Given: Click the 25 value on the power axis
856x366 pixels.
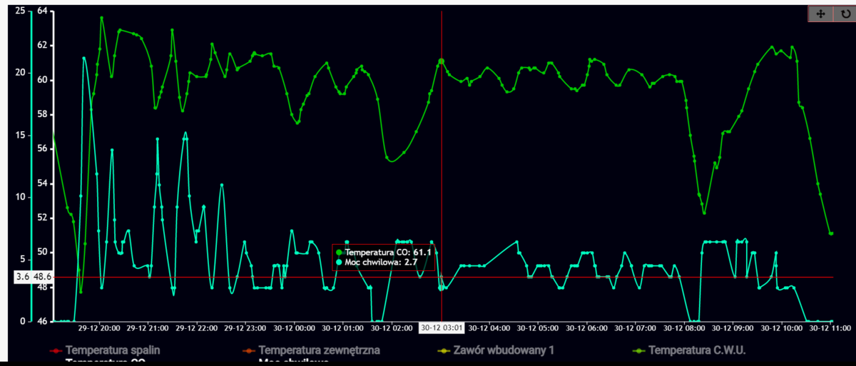Looking at the screenshot, I should 19,11.
